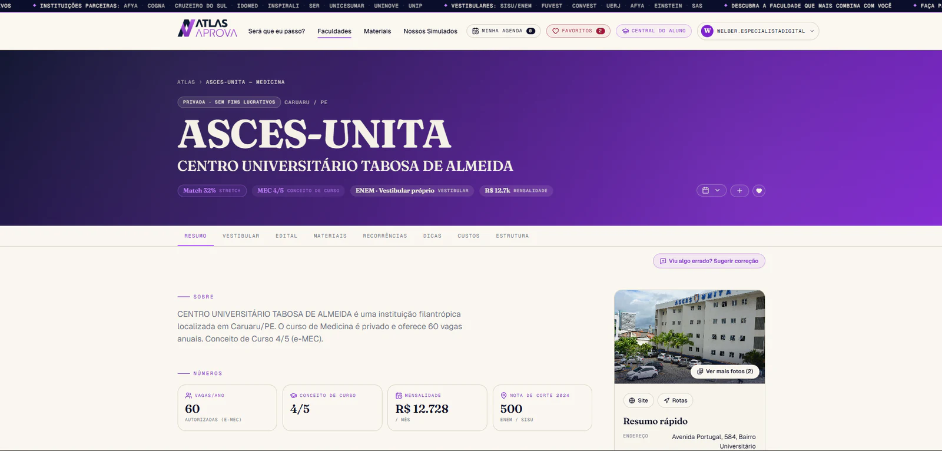Click the MEC 4/5 conceito de curso badge
Viewport: 942px width, 451px height.
click(298, 191)
